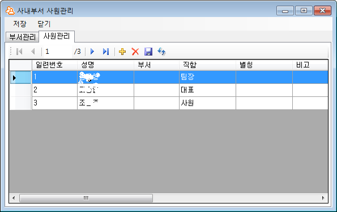The height and width of the screenshot is (212, 337).
Task: Click the /3 total record count
Action: click(x=78, y=52)
